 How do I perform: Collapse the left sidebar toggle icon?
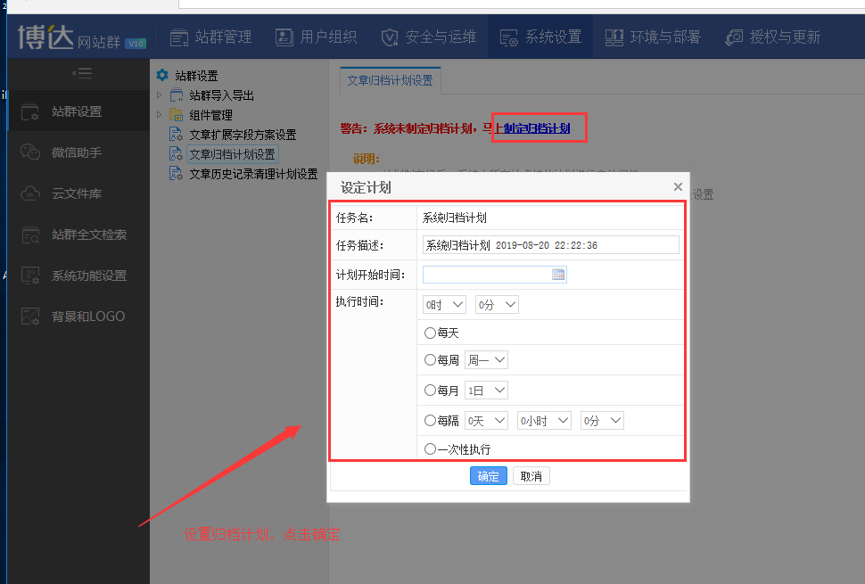pyautogui.click(x=81, y=73)
